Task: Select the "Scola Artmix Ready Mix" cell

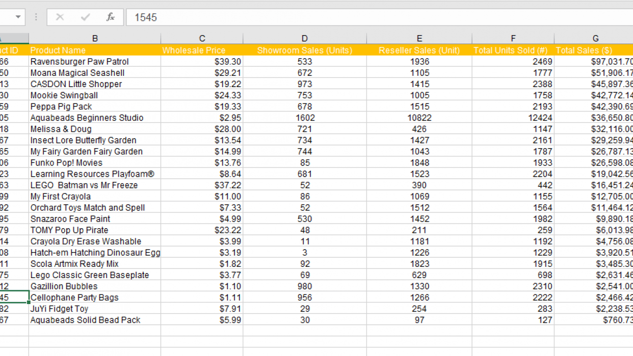Action: click(x=95, y=263)
